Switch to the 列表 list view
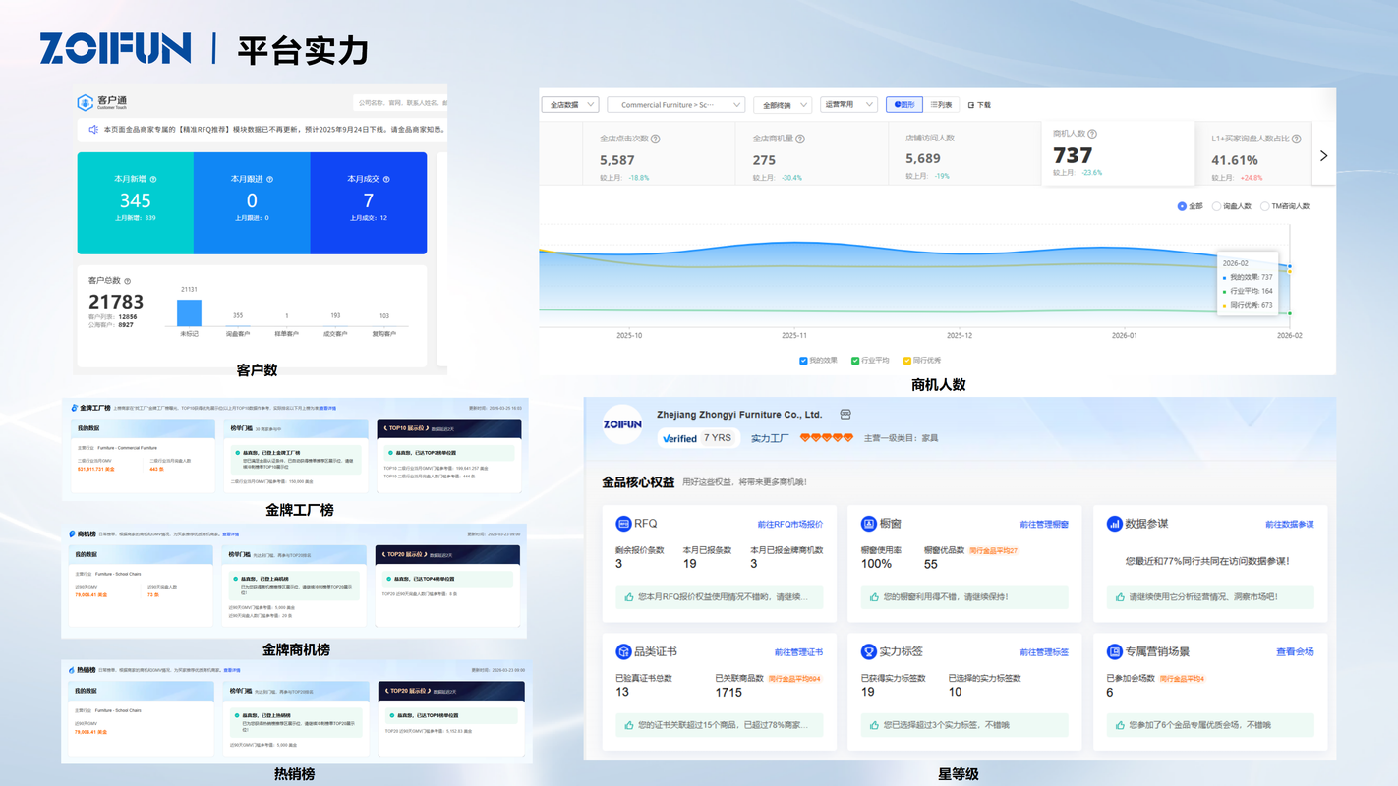The image size is (1398, 786). point(941,104)
